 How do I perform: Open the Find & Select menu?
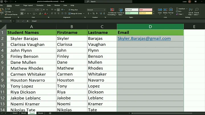pos(196,12)
